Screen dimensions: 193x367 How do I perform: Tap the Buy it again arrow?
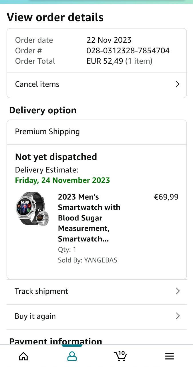[178, 316]
